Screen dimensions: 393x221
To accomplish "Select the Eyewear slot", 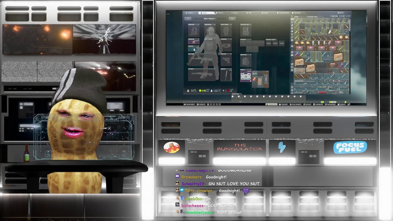I will (x=226, y=45).
